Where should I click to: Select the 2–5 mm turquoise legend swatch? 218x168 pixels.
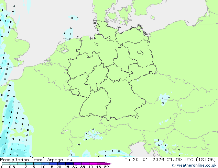(x=30, y=164)
